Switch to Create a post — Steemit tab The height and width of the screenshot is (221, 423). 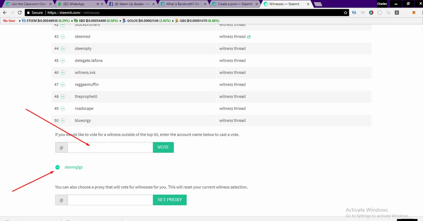coord(235,4)
